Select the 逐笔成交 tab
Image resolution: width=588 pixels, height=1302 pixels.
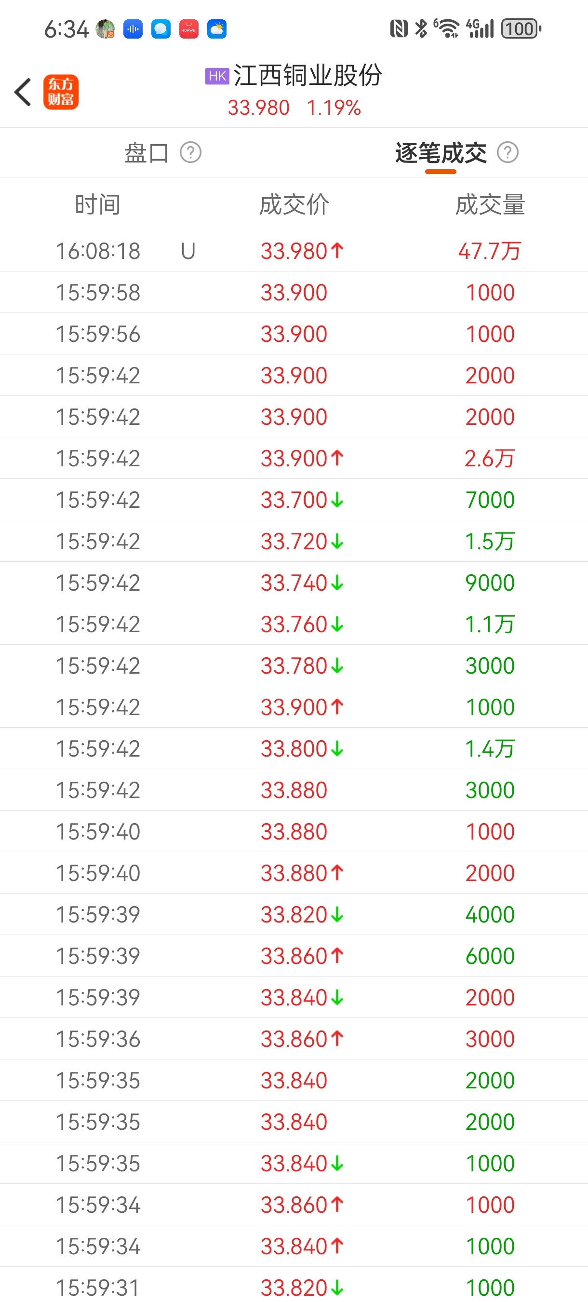(x=441, y=153)
